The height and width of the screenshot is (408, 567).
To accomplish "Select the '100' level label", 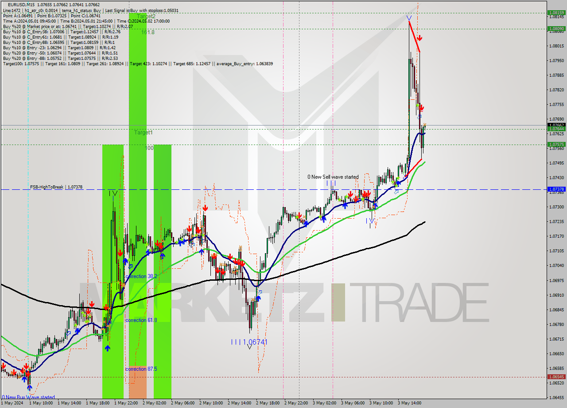I will (150, 148).
